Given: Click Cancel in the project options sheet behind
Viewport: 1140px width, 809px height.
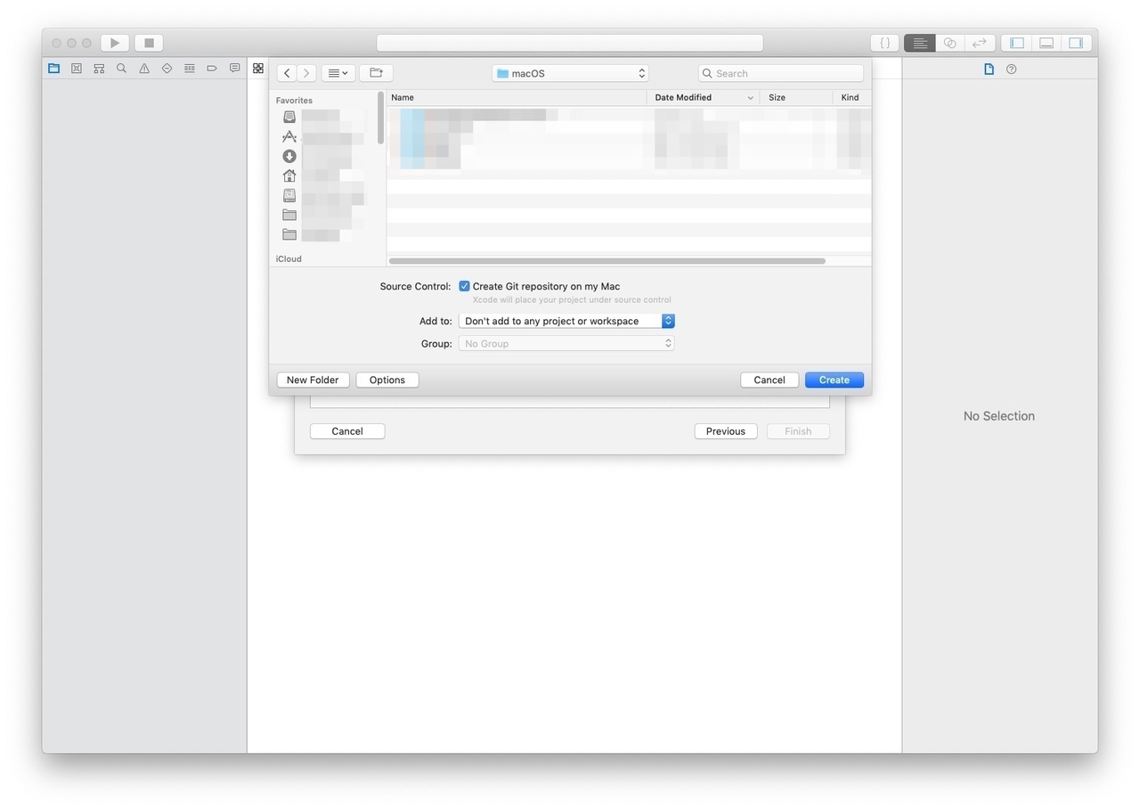Looking at the screenshot, I should [x=347, y=431].
